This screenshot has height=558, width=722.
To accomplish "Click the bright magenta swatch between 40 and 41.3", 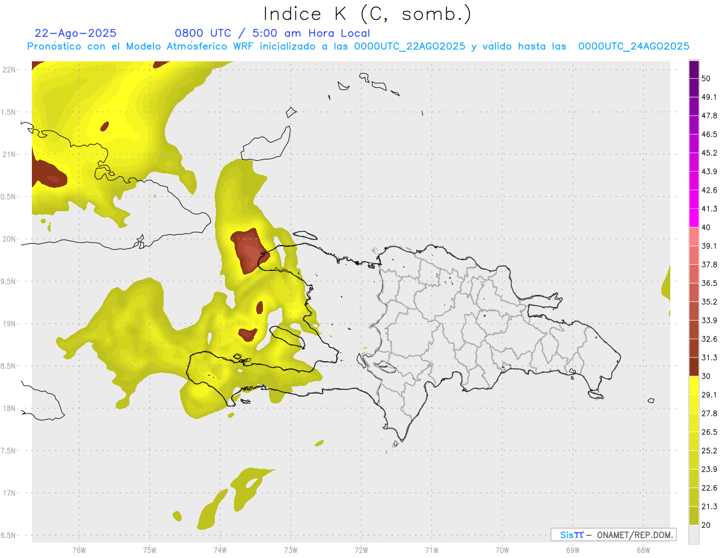I will click(x=694, y=218).
